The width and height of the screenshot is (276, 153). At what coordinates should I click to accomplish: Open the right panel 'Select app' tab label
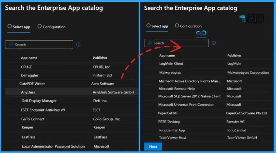(x=160, y=26)
